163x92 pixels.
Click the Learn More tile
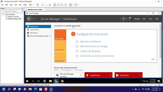click(60, 57)
